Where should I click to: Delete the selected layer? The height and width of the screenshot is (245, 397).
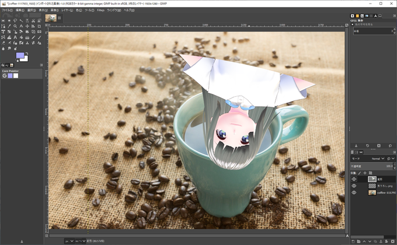coord(393,242)
